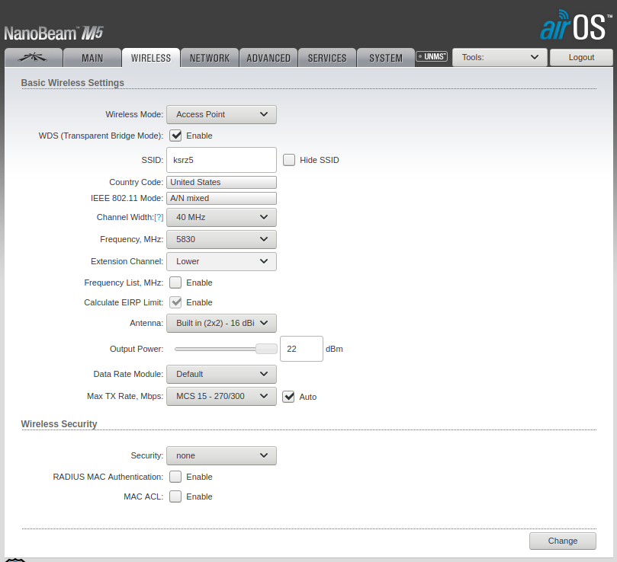Go to the ADVANCED tab

268,58
